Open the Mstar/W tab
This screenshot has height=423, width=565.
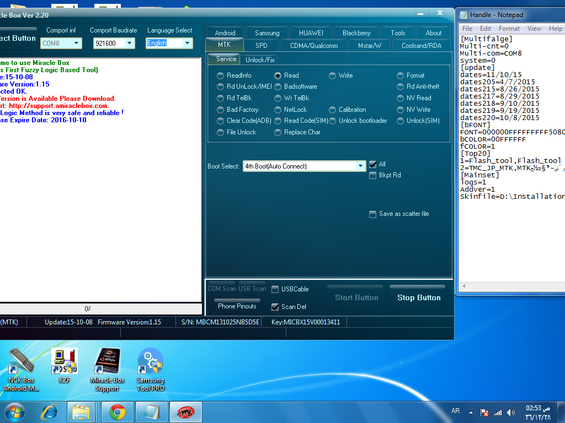pyautogui.click(x=369, y=45)
